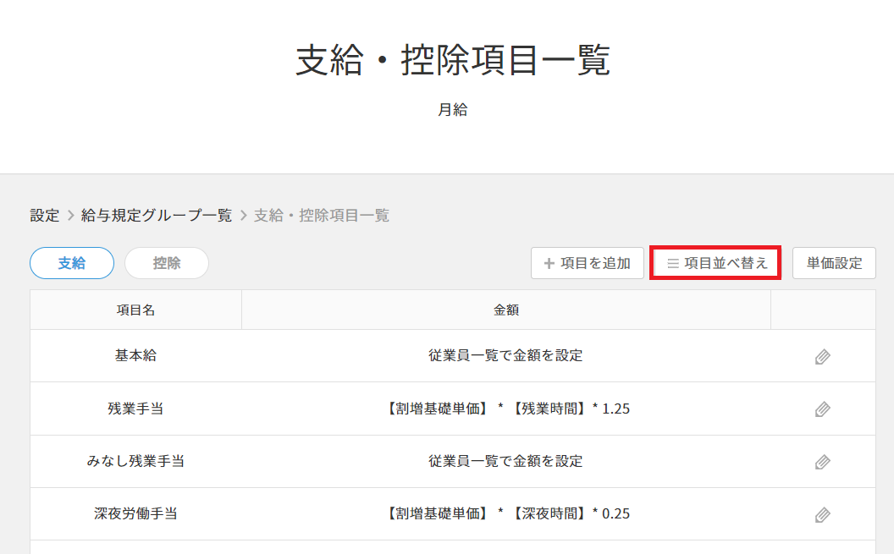Click the 残業時間 * 1.25 formula cell
Screen dimensions: 894x554
click(x=506, y=409)
